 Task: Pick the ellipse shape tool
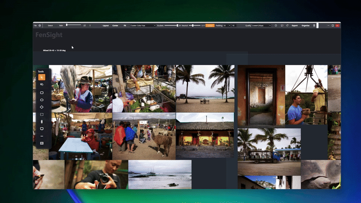(42, 100)
